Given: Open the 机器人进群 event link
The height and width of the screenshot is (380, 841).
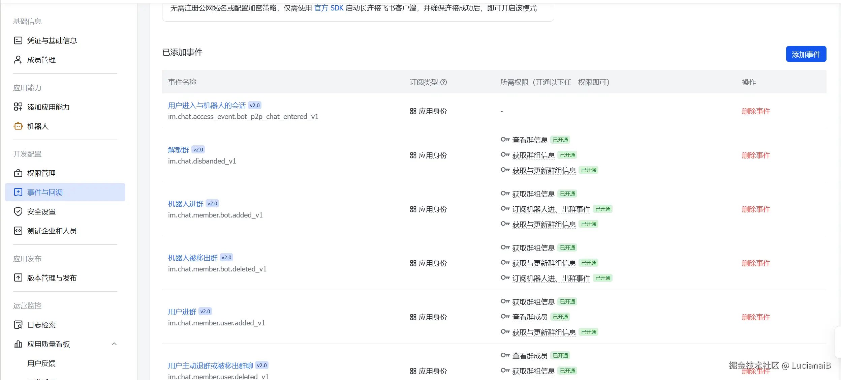Looking at the screenshot, I should (x=186, y=204).
